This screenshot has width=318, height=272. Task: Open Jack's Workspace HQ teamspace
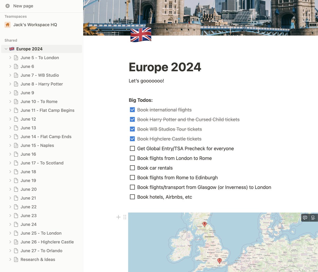tap(35, 25)
